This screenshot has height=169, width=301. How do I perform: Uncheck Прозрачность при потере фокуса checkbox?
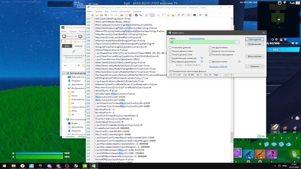pos(170,71)
